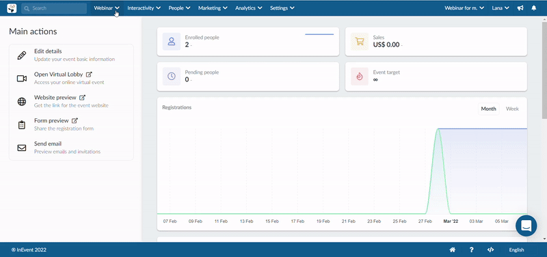Open the Analytics dropdown
The image size is (547, 257).
248,8
